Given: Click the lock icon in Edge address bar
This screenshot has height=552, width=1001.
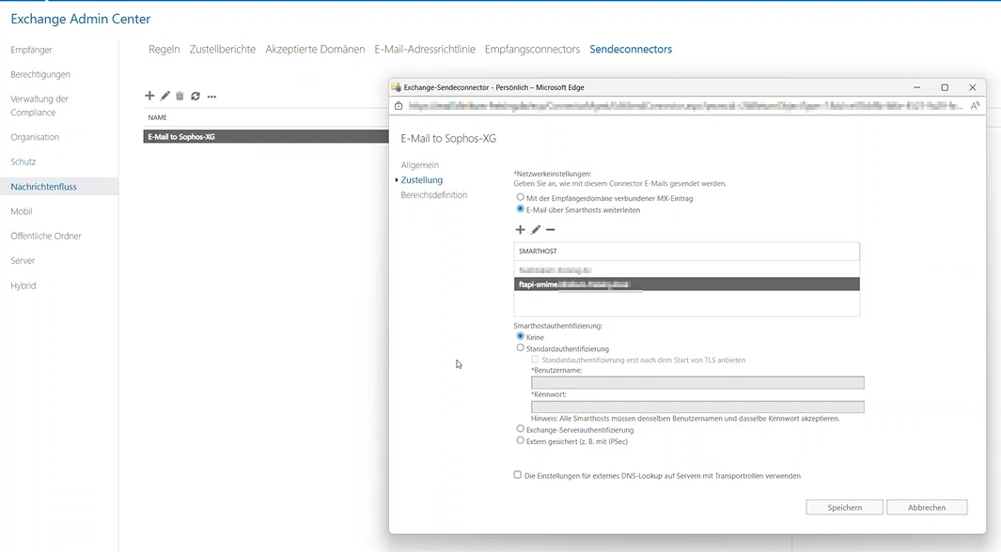Looking at the screenshot, I should click(x=399, y=106).
